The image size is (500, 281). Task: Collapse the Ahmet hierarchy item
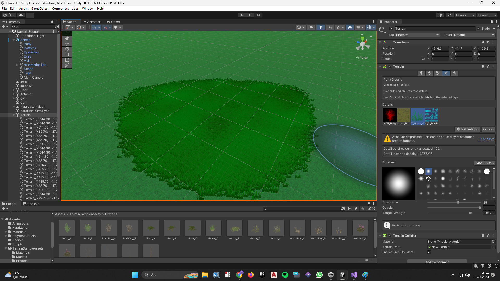[14, 40]
